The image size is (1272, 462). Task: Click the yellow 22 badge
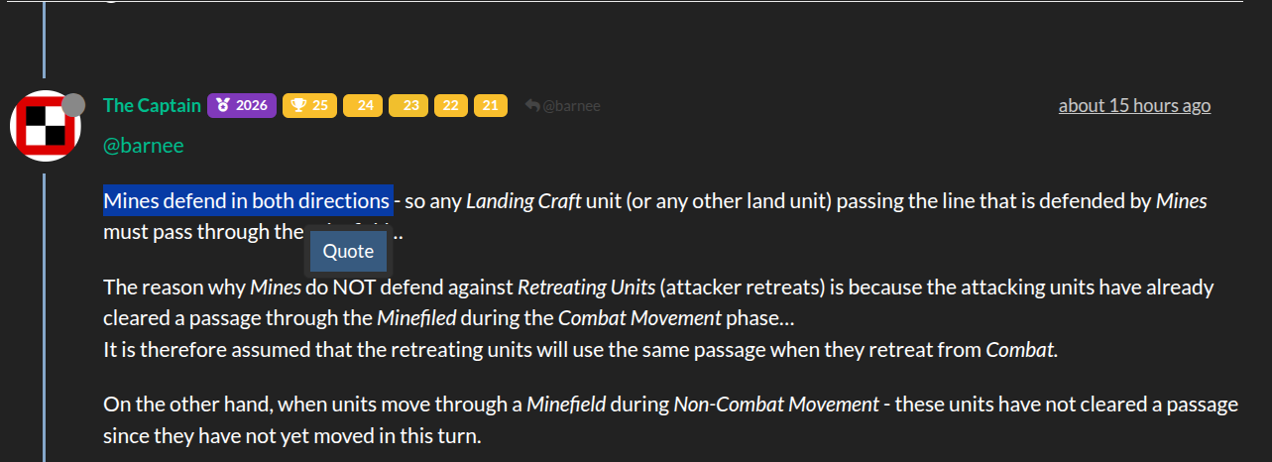click(450, 105)
